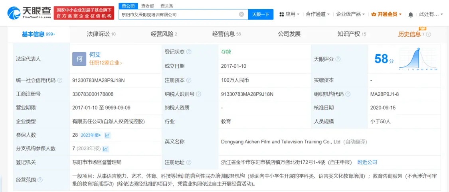Screen dimensions: 449x192
Task: Open the 基本信息 tab
Action: tap(38, 34)
